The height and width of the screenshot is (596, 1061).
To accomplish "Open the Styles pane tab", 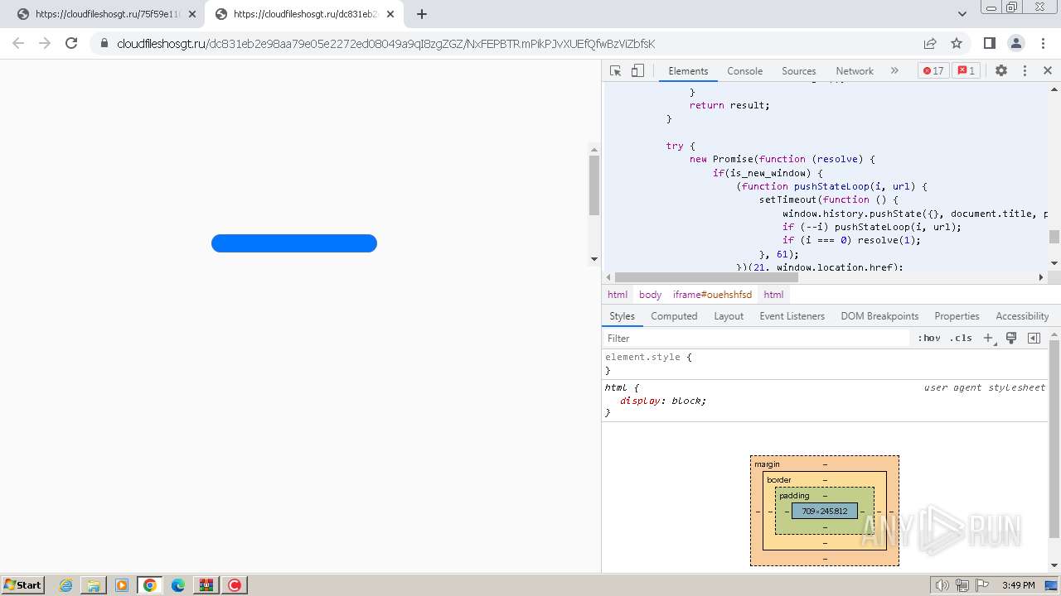I will pos(622,316).
